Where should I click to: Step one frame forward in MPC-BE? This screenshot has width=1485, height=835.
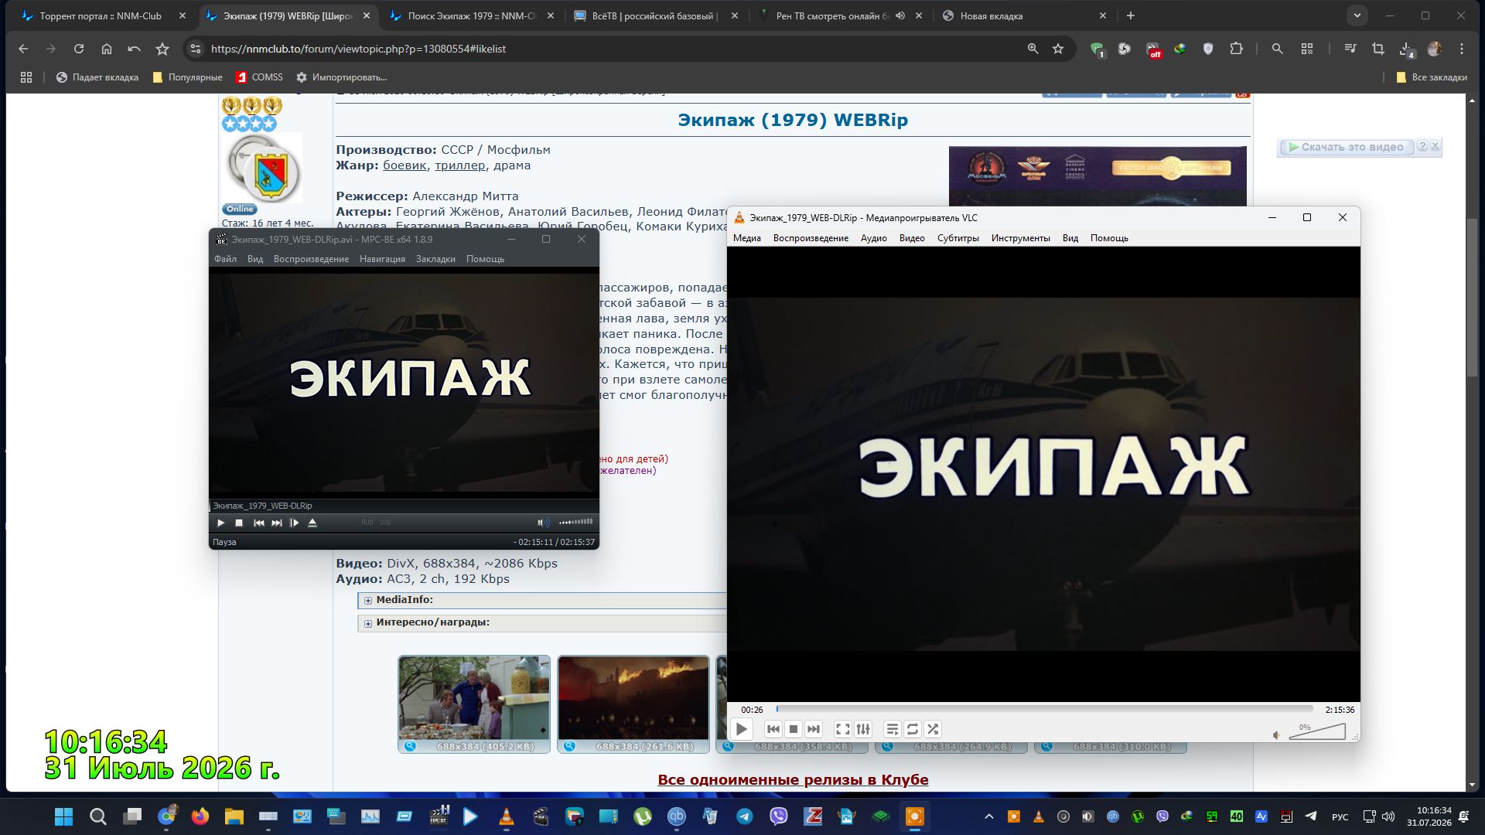(x=295, y=523)
